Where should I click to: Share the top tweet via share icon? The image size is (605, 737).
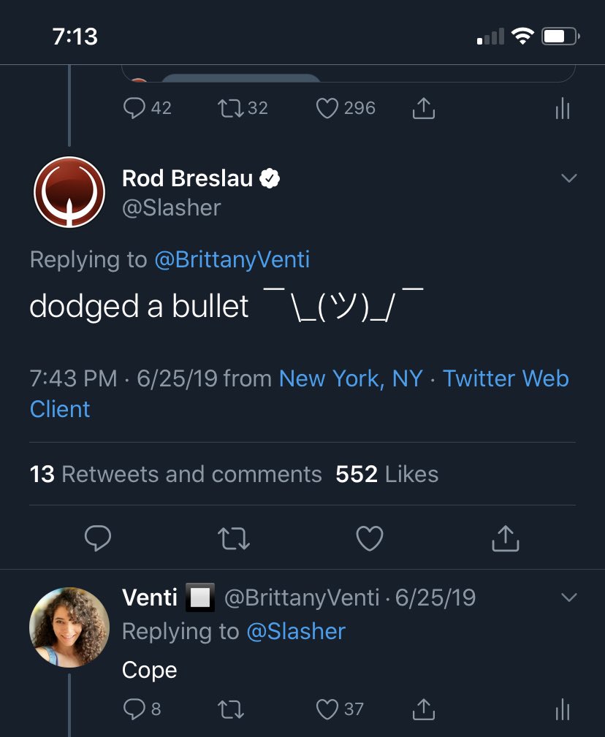coord(424,108)
